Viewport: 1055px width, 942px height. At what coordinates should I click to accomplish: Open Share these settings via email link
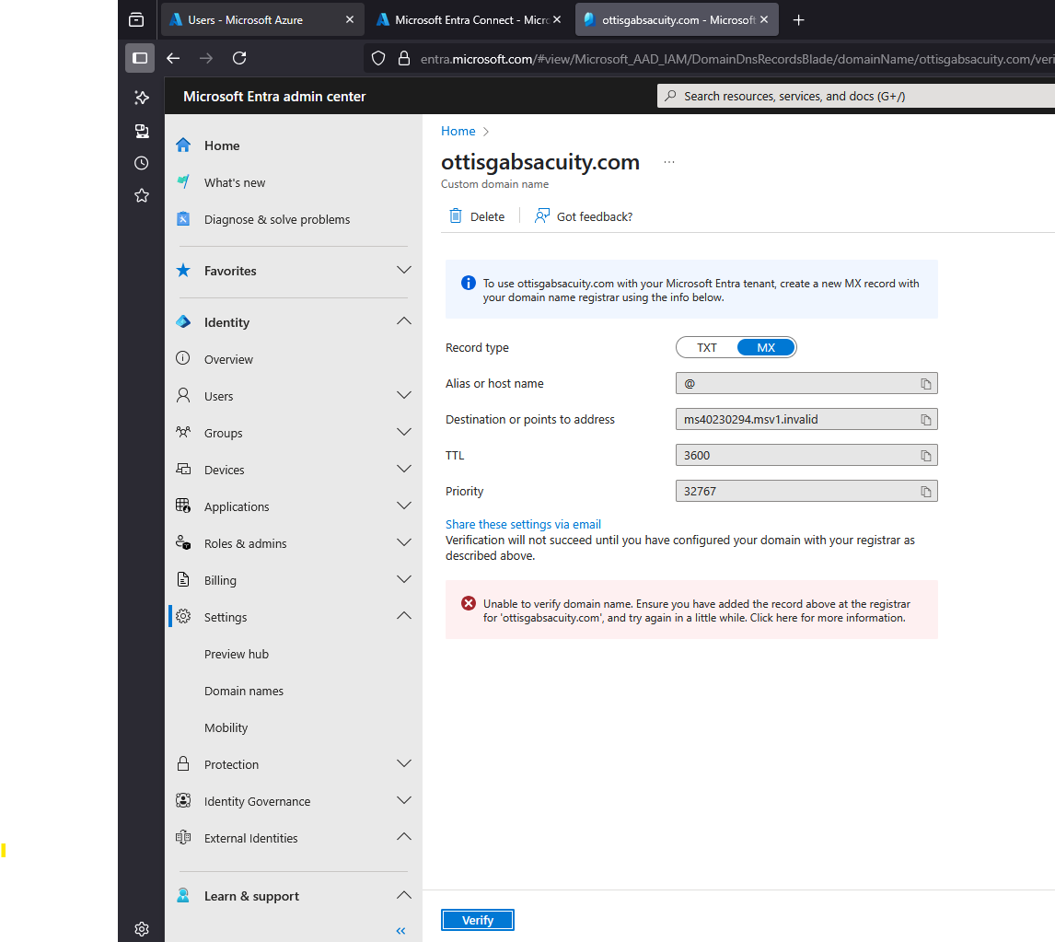pyautogui.click(x=523, y=524)
